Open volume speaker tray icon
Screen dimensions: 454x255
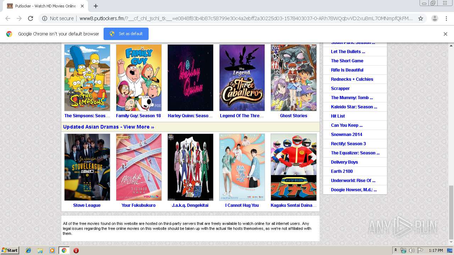pos(412,250)
